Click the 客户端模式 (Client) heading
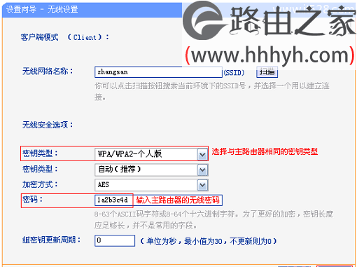 point(64,37)
